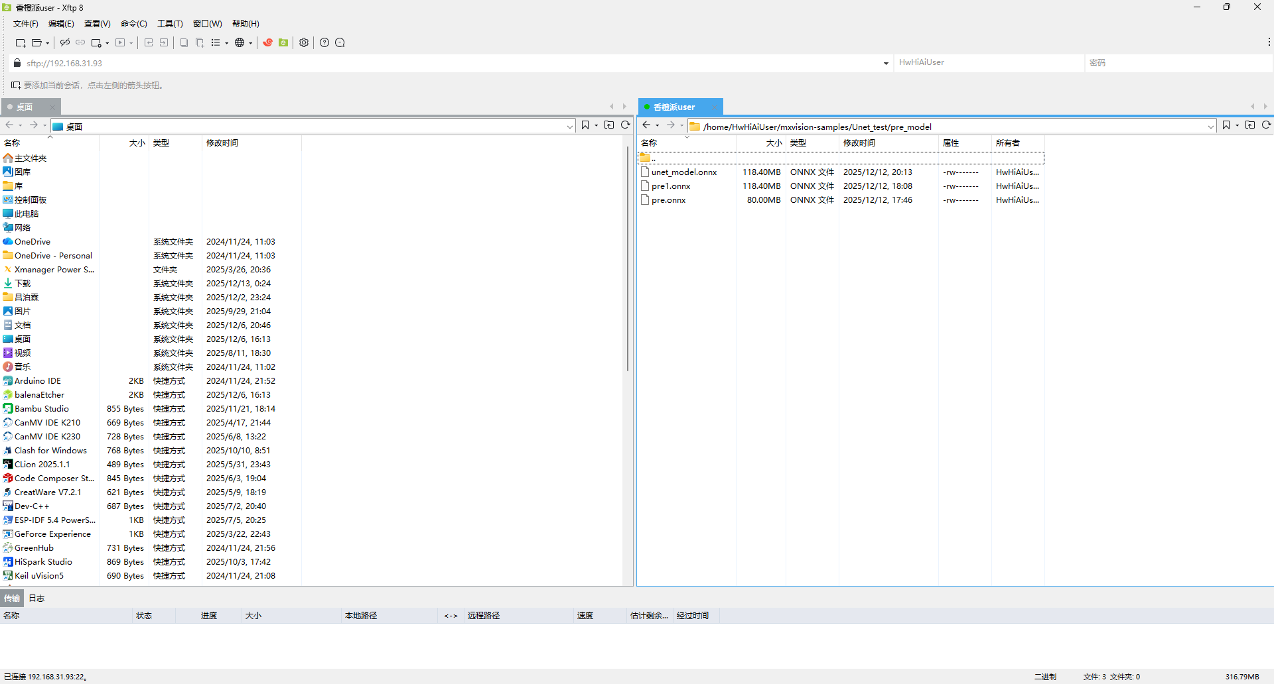The width and height of the screenshot is (1274, 684).
Task: Click the Copy toolbar icon
Action: [x=184, y=42]
